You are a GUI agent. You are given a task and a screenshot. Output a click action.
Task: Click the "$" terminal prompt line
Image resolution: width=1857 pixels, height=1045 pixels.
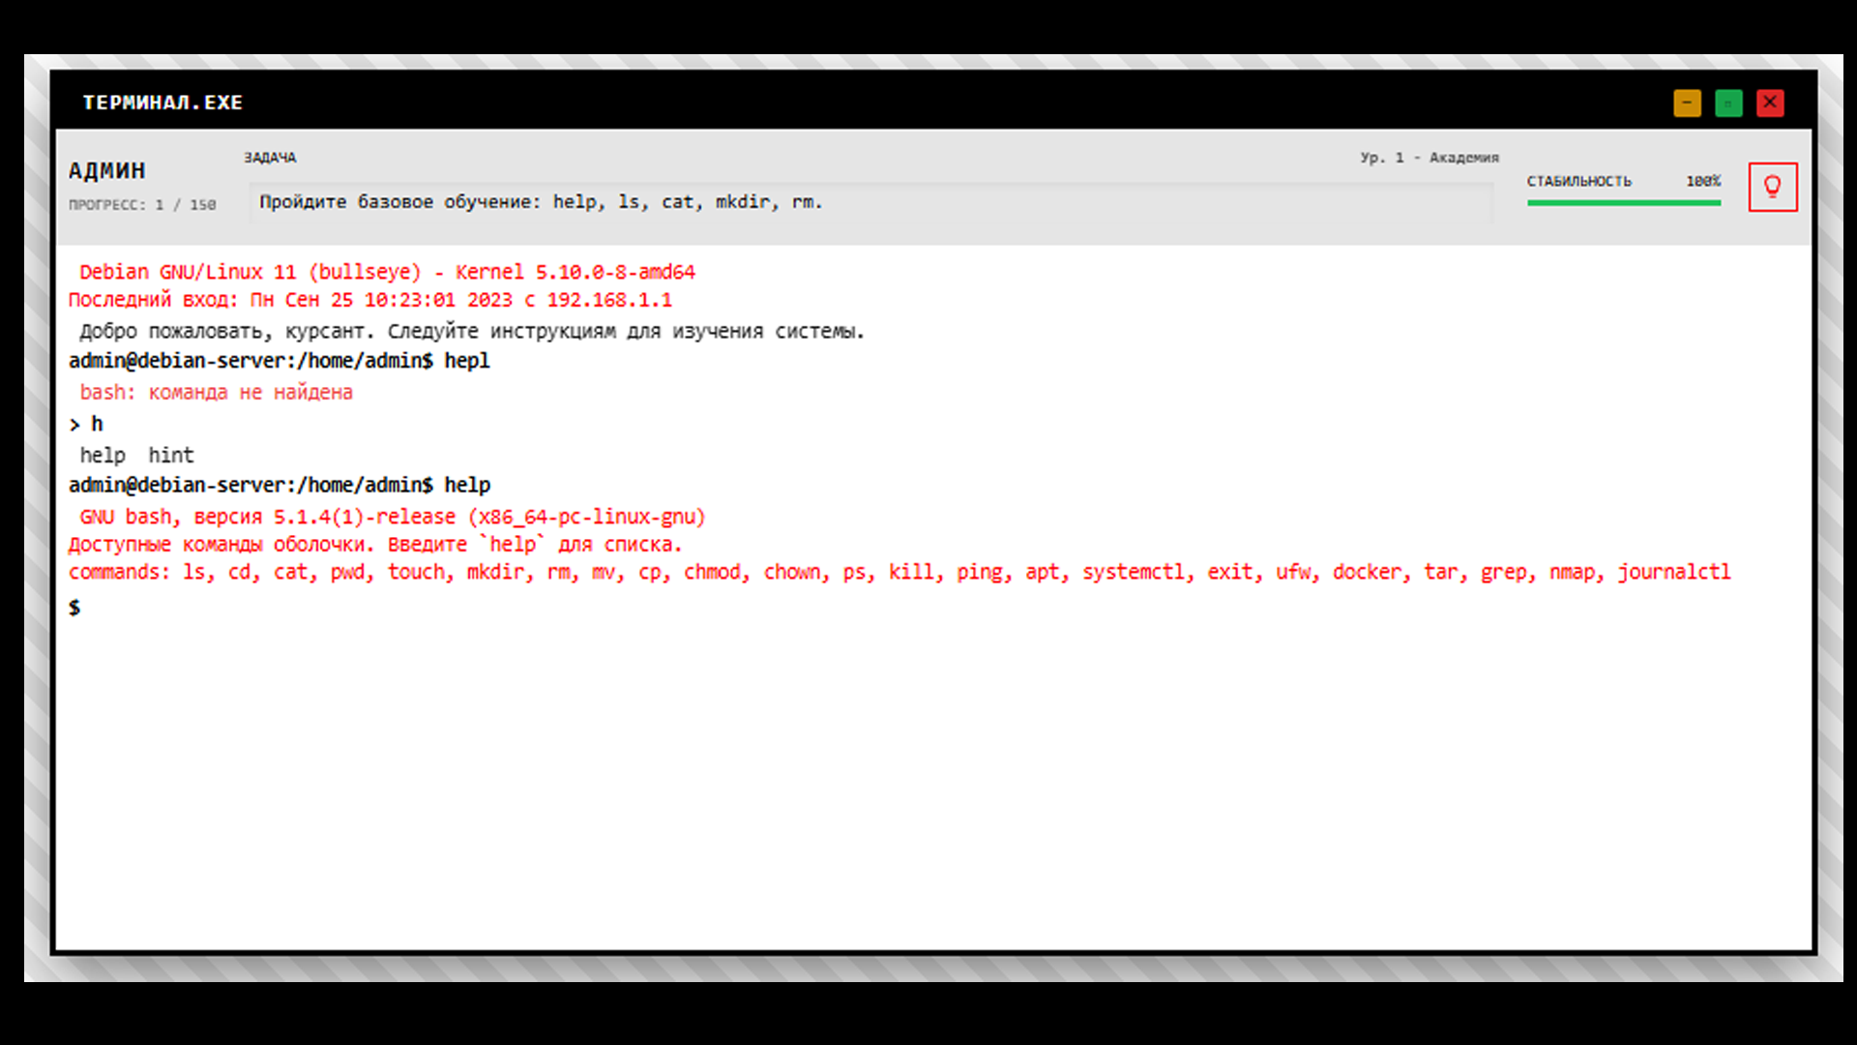(74, 607)
